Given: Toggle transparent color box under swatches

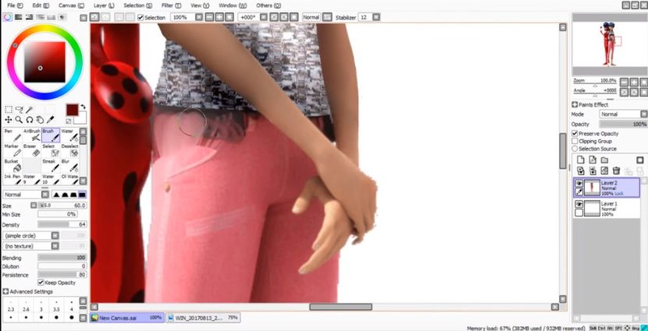Looking at the screenshot, I should [x=69, y=121].
